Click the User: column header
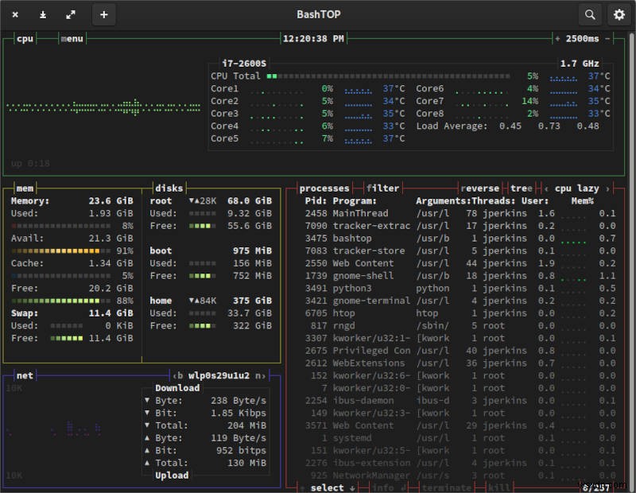Viewport: 636px width, 493px height. [535, 201]
